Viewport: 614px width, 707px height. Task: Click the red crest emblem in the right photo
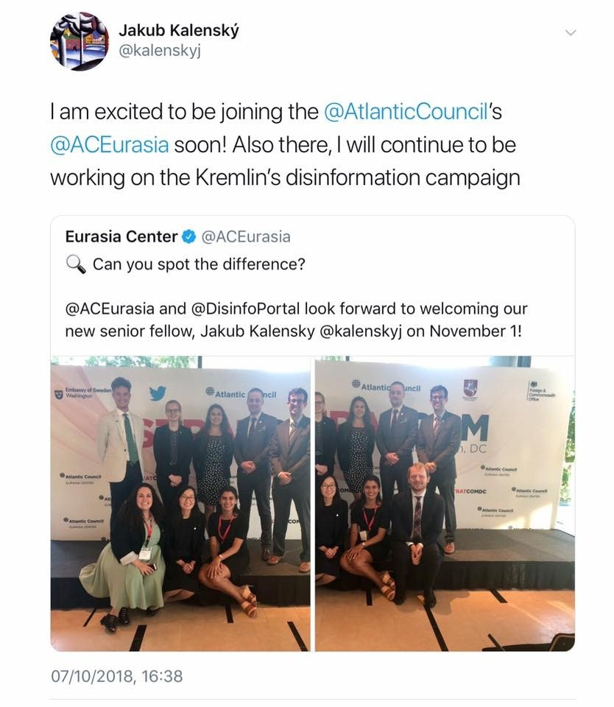[470, 388]
